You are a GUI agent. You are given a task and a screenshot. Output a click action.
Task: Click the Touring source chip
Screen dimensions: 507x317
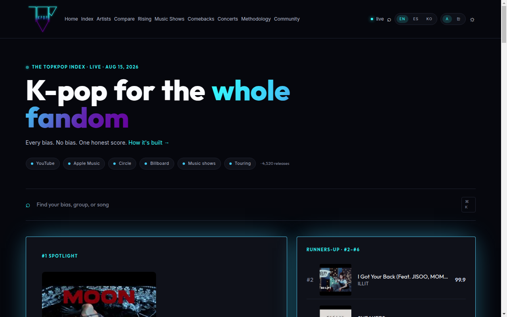tap(240, 164)
